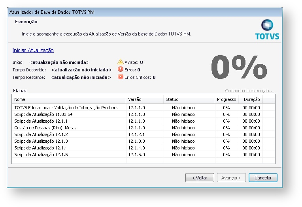Click version cell 12.1.3.0

(136, 141)
